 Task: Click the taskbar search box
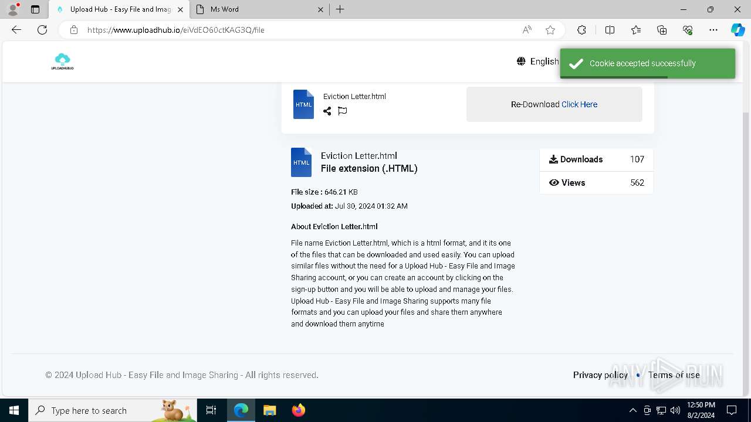113,410
